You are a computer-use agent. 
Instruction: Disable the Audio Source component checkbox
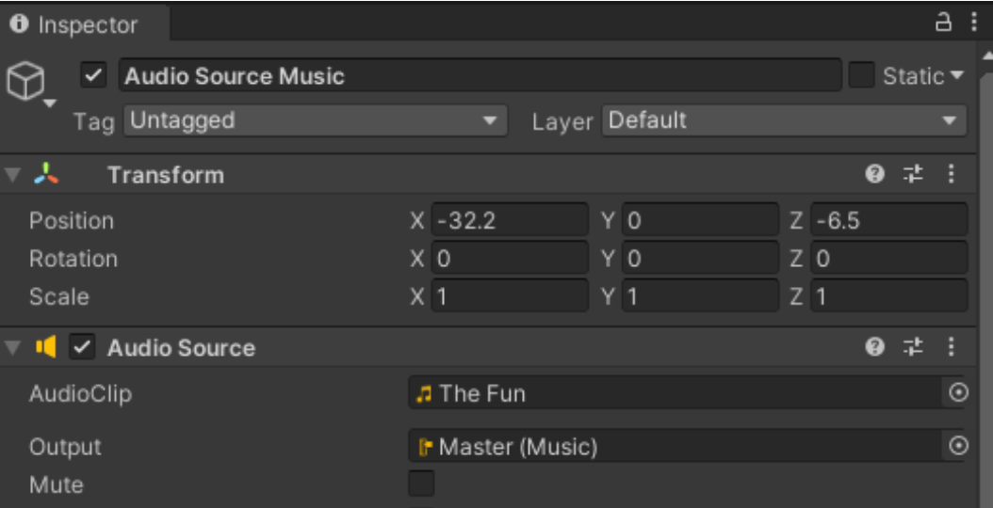click(x=84, y=348)
